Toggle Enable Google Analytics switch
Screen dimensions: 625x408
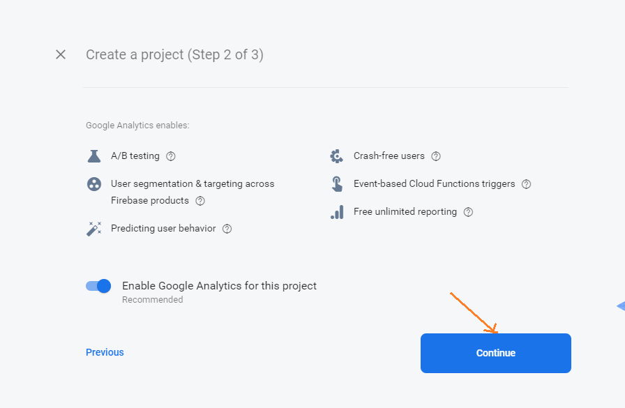coord(98,286)
